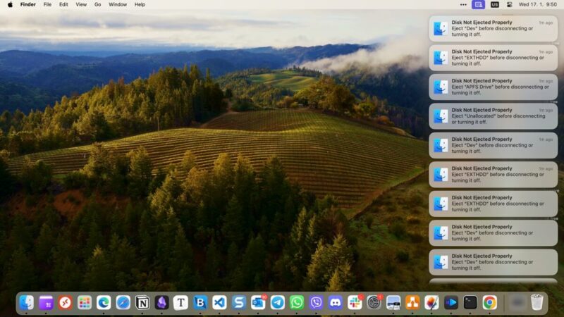
Task: Open Finder from the Dock
Action: pos(27,303)
